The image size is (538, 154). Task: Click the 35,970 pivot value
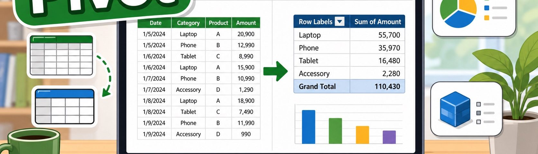tap(389, 48)
